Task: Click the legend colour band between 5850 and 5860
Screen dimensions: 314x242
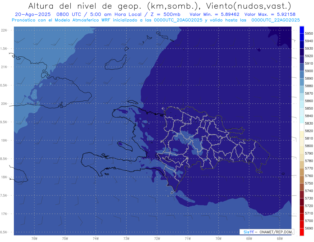Action: (302, 105)
